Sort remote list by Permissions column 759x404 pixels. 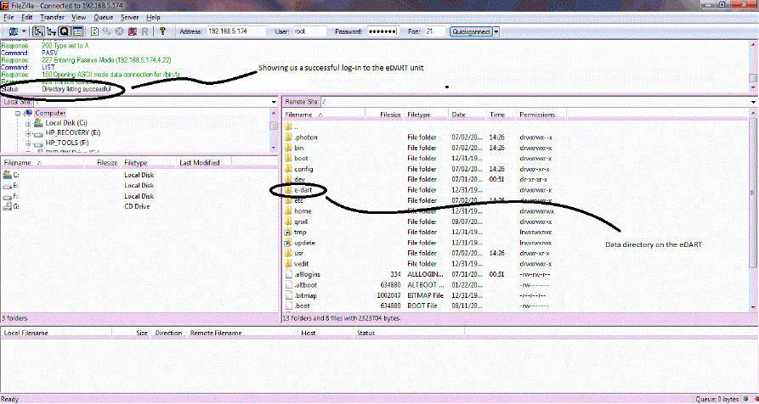541,115
